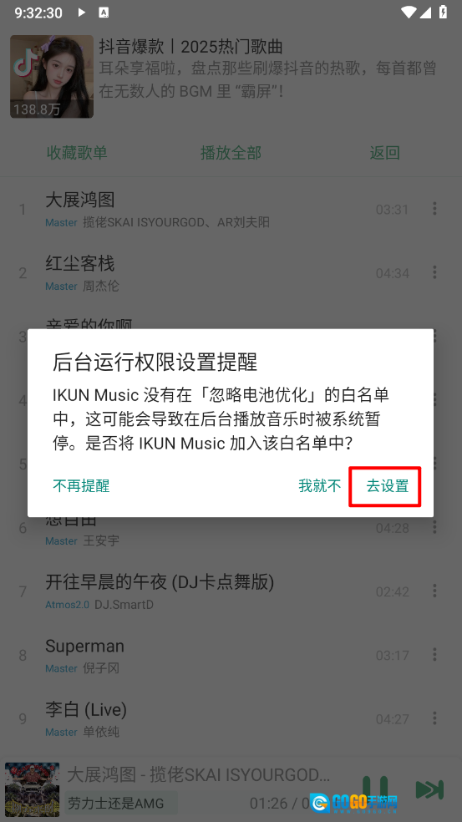
Task: Tap the lyric line 劳力士还是AMG
Action: click(x=116, y=803)
